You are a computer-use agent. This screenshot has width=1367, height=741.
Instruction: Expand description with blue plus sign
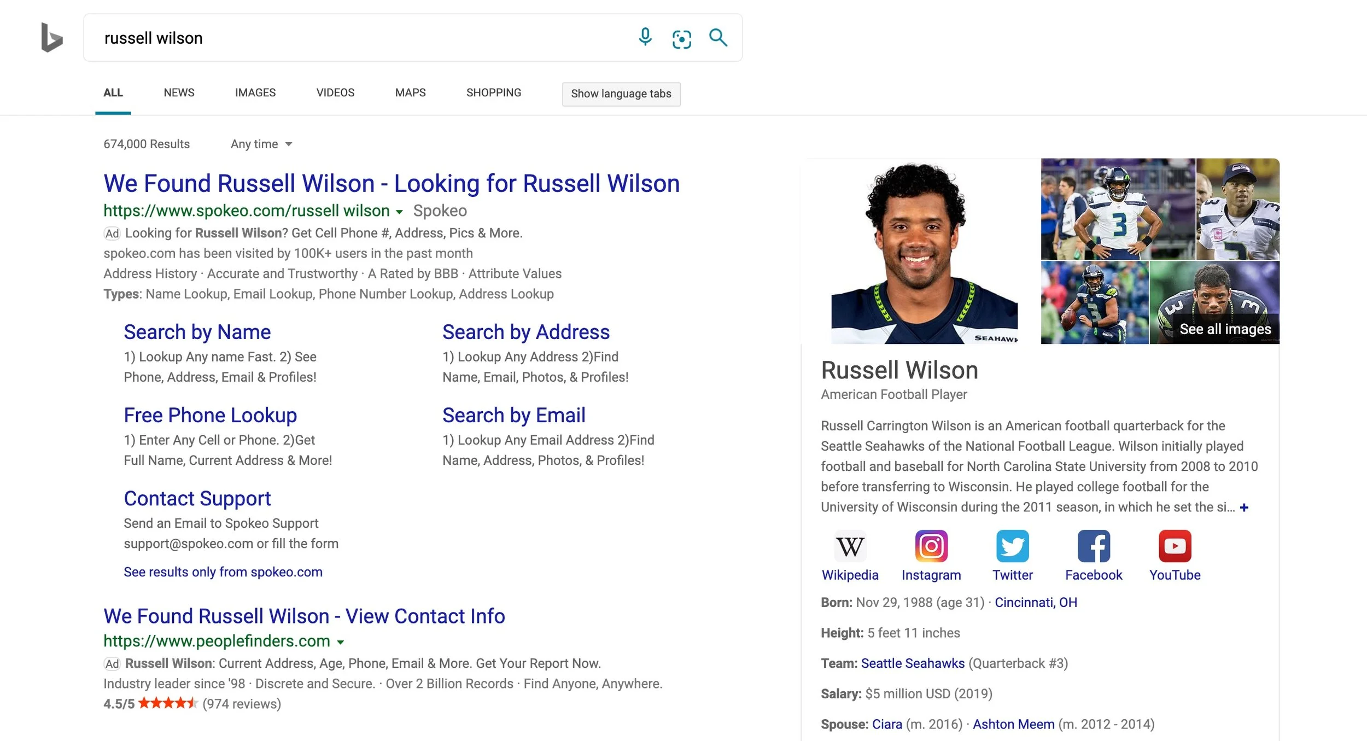pos(1244,507)
